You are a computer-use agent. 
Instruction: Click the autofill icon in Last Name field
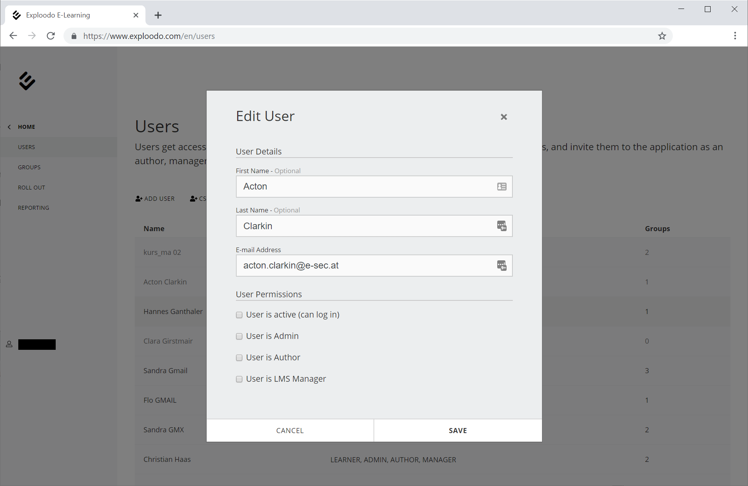(502, 226)
